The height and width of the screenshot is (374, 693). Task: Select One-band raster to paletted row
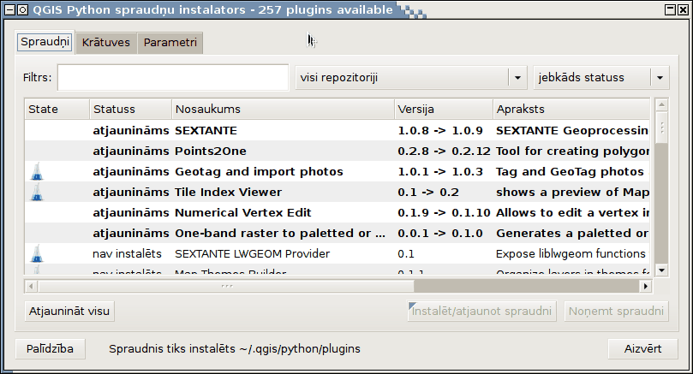(x=338, y=233)
